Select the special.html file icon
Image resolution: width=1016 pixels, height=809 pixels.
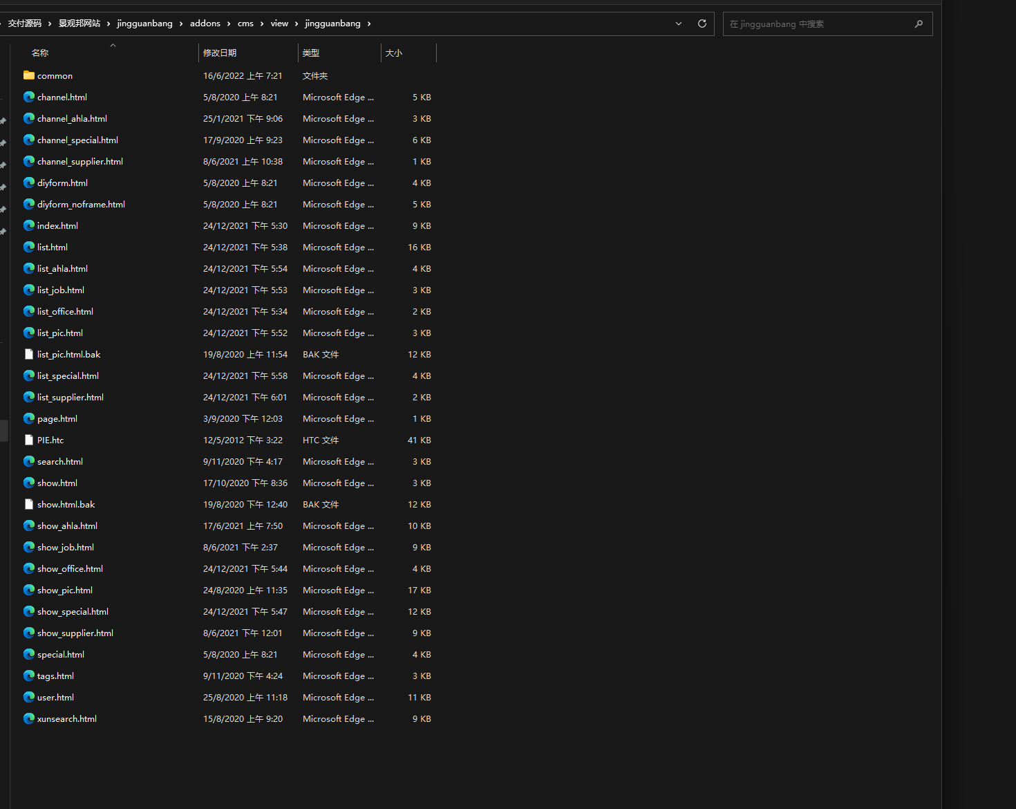pyautogui.click(x=29, y=654)
